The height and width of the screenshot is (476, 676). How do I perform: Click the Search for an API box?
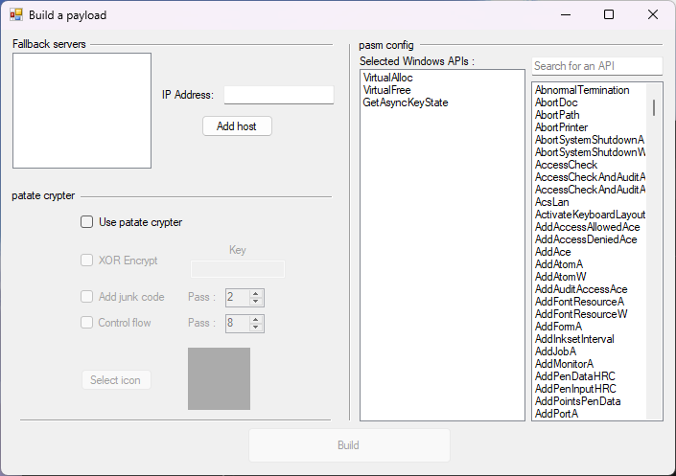[596, 66]
